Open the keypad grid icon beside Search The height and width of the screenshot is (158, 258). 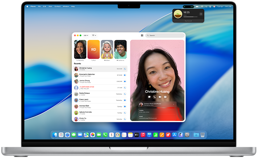tap(142, 36)
